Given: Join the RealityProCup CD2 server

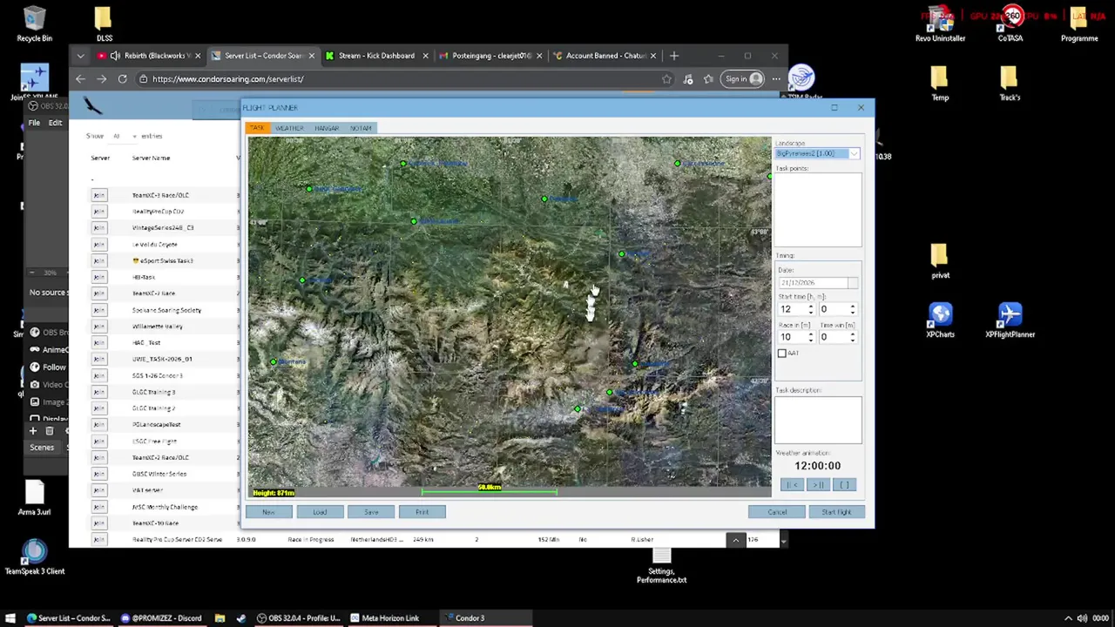Looking at the screenshot, I should point(98,212).
